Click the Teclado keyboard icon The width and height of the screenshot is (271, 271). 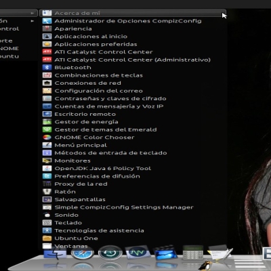pyautogui.click(x=47, y=223)
